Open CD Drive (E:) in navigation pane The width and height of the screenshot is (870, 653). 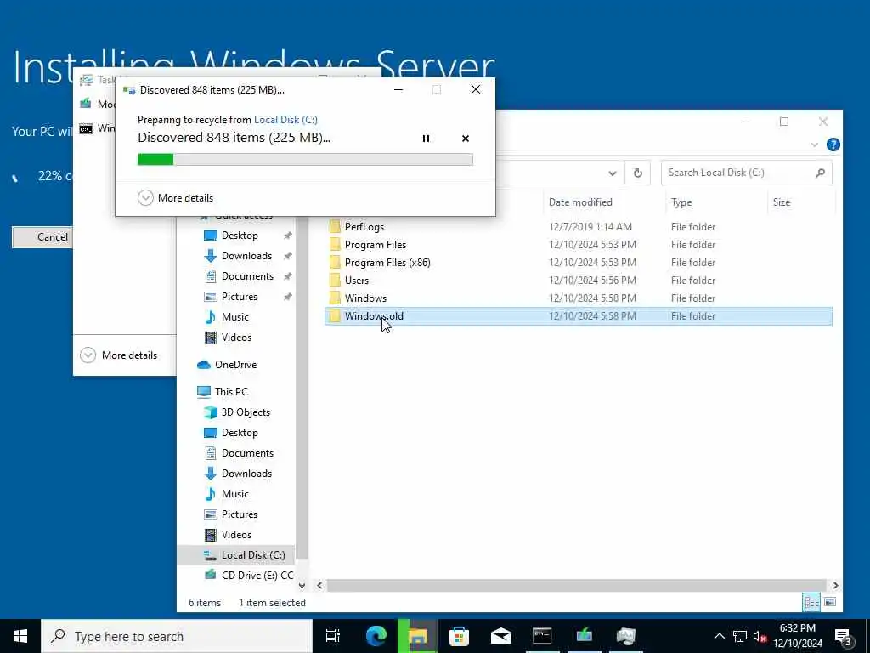tap(257, 576)
